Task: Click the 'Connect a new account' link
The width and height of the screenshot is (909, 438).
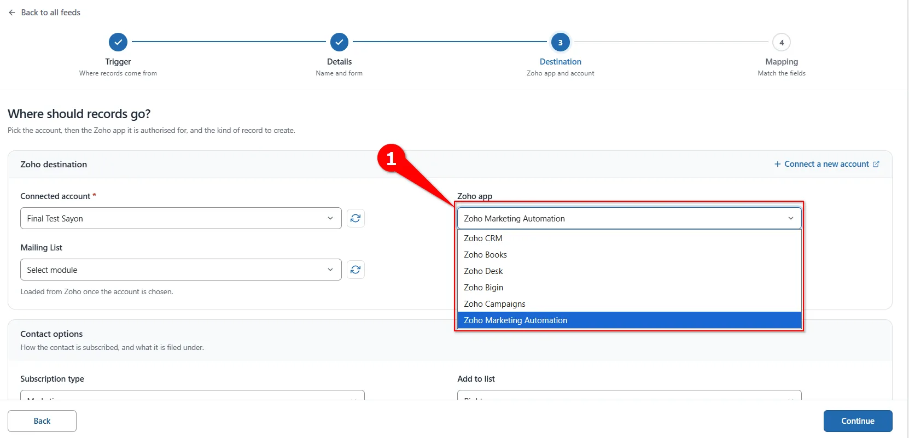Action: click(826, 164)
